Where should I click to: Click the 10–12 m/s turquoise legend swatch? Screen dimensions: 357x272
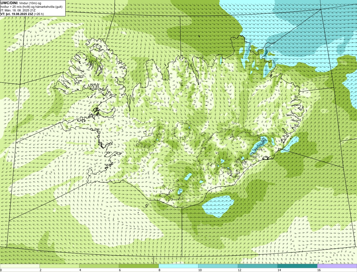(218, 266)
